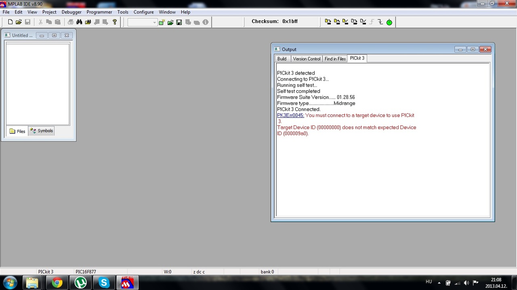Viewport: 517px width, 290px height.
Task: Select the Files tab in project pane
Action: 17,131
